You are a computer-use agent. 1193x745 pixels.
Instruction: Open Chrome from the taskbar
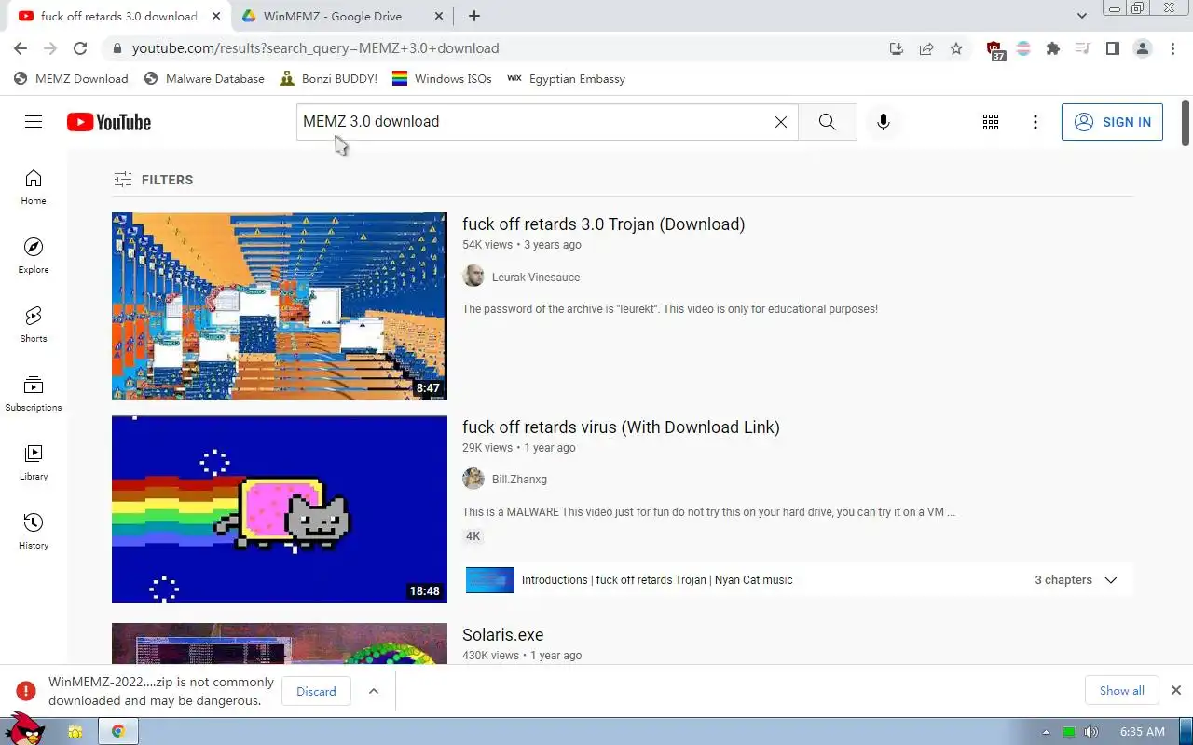click(118, 732)
